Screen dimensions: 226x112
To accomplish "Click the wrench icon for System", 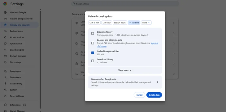I will pos(5,90).
